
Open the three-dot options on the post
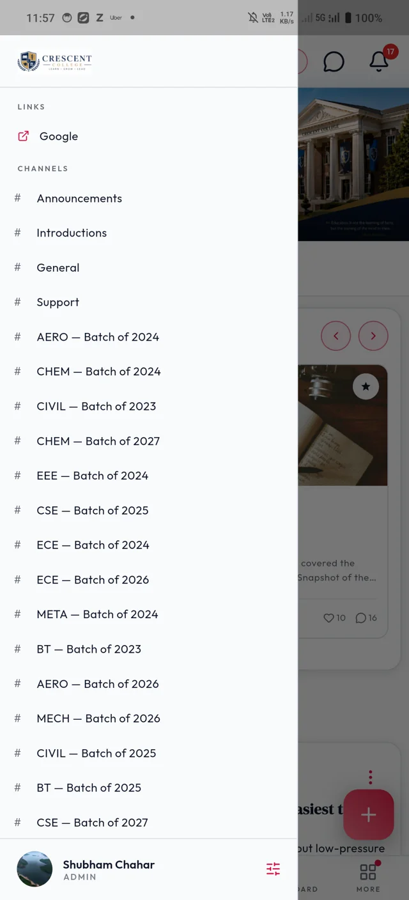[370, 777]
